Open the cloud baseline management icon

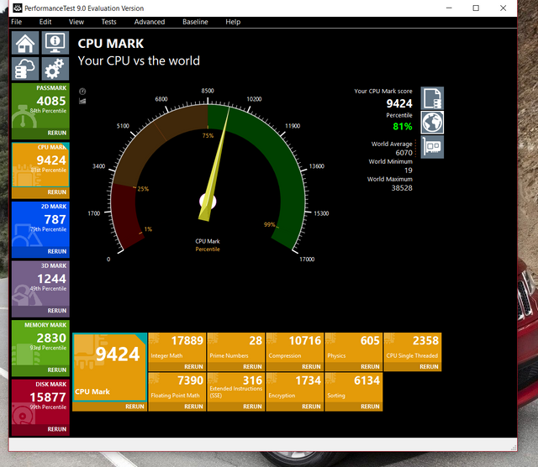pos(25,69)
